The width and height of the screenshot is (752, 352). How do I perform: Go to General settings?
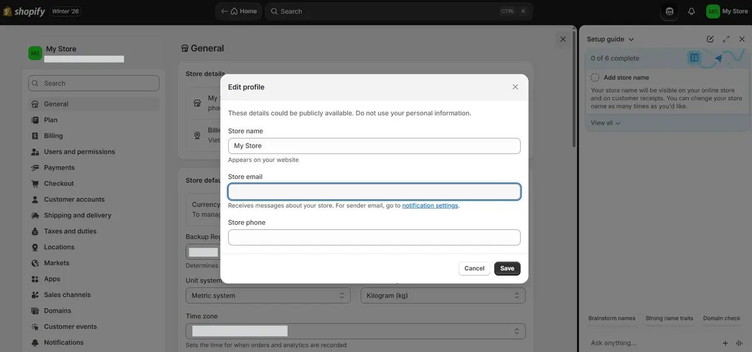(94, 104)
